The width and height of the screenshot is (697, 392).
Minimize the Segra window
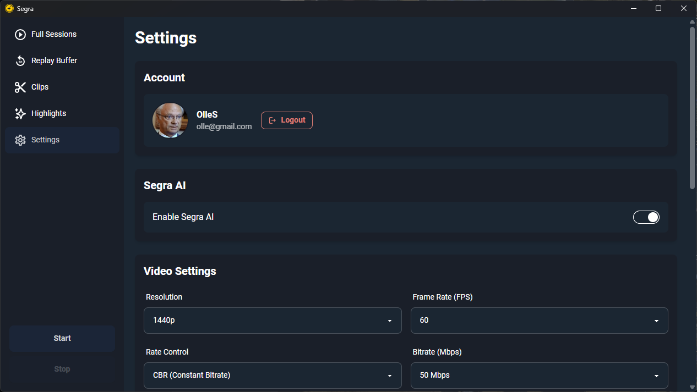tap(634, 8)
